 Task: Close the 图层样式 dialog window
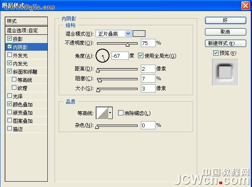click(245, 6)
